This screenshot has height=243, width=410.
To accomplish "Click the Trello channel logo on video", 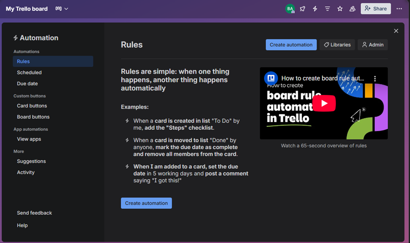I will click(x=271, y=78).
